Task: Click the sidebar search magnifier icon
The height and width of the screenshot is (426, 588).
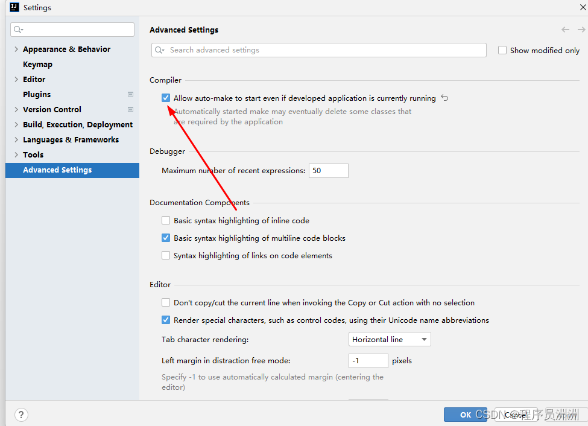Action: coord(18,30)
